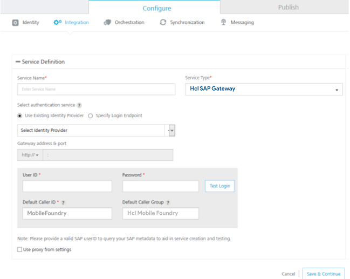The image size is (350, 279).
Task: Click help icon beside Select authentication service
Action: click(x=79, y=105)
